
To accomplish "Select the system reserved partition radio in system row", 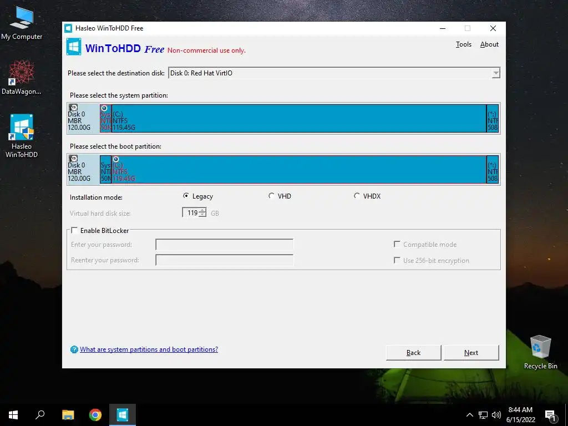I will coord(104,108).
